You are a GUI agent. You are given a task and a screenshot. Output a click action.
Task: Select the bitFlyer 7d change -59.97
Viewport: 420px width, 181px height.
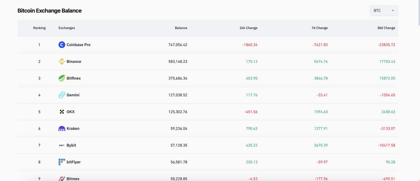(322, 162)
